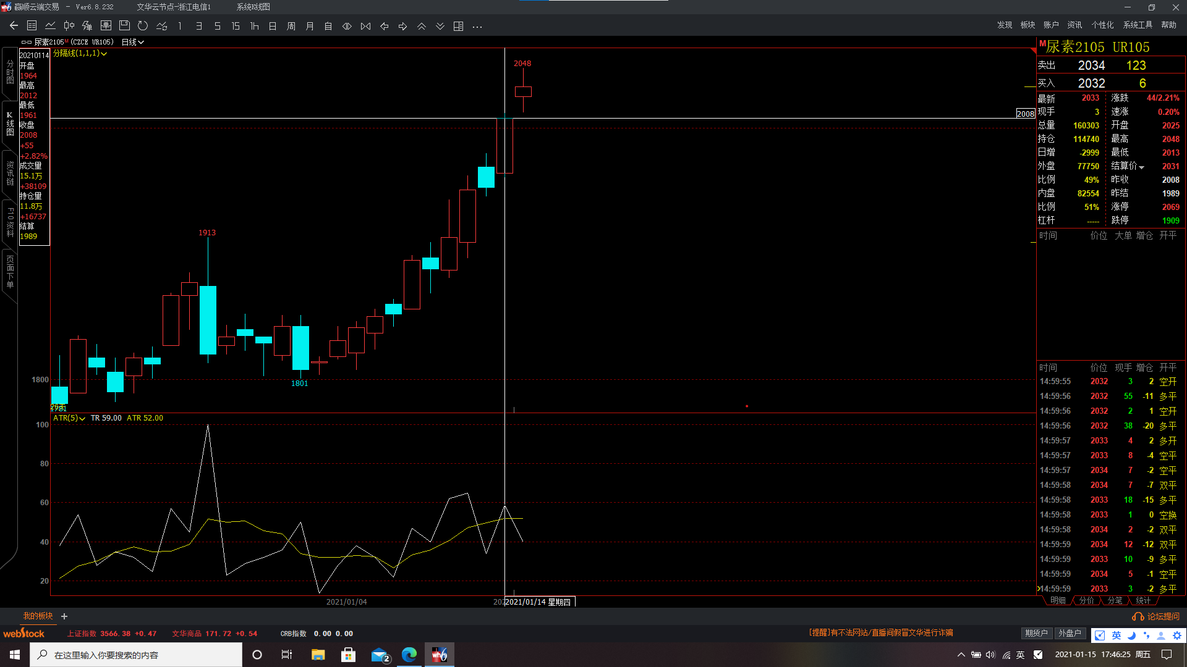Open the 系统工具 menu
The width and height of the screenshot is (1187, 667).
[x=1138, y=25]
